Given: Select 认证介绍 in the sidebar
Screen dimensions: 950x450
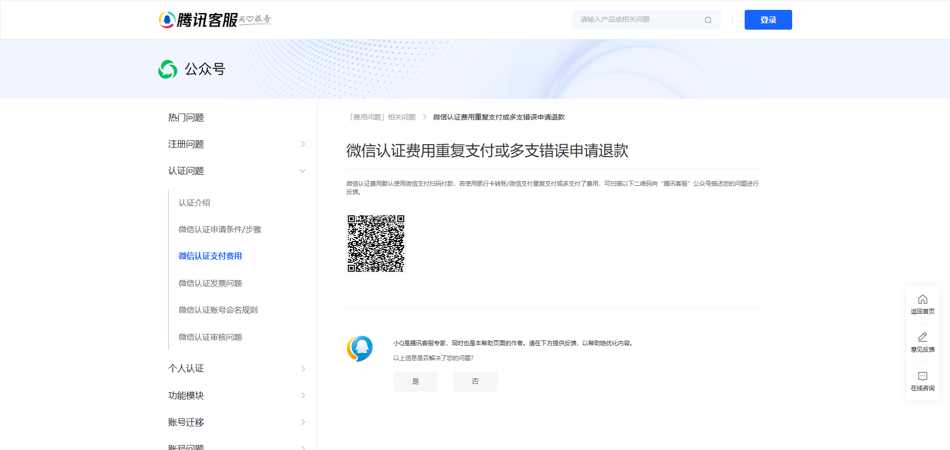Looking at the screenshot, I should [x=194, y=203].
